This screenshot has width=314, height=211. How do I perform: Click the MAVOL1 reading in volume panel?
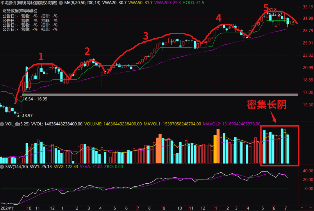coord(172,124)
